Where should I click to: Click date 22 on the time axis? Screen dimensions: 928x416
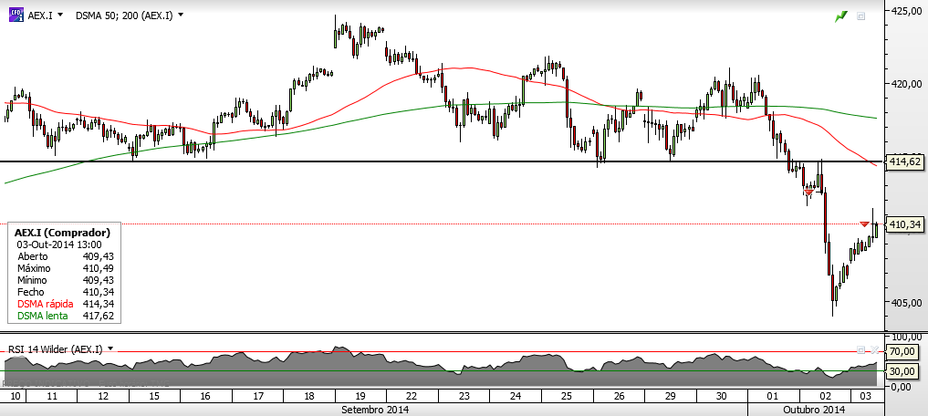click(412, 395)
